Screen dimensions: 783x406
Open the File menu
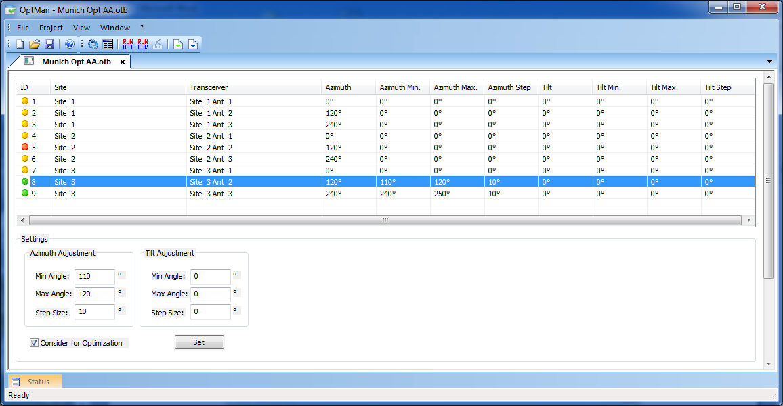tap(23, 28)
